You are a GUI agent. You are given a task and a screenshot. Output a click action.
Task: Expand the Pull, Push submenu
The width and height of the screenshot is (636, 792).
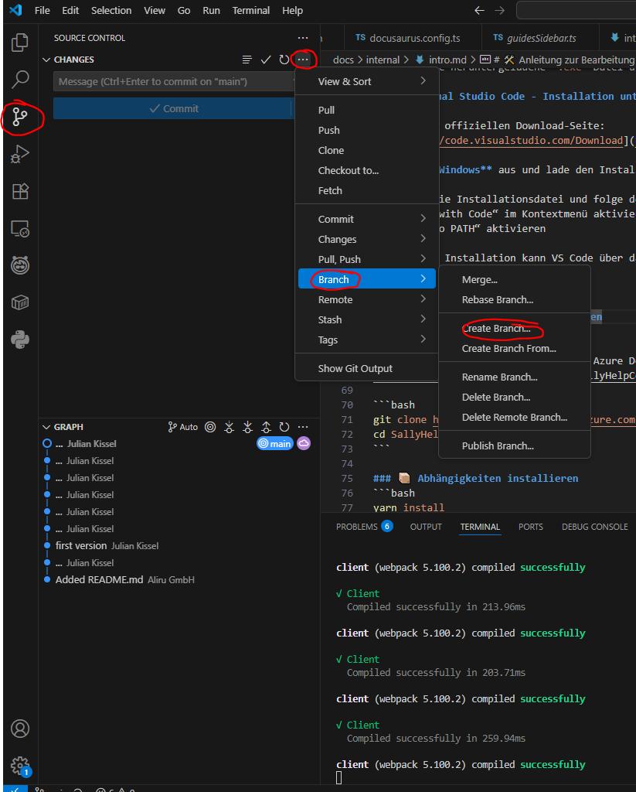(366, 259)
